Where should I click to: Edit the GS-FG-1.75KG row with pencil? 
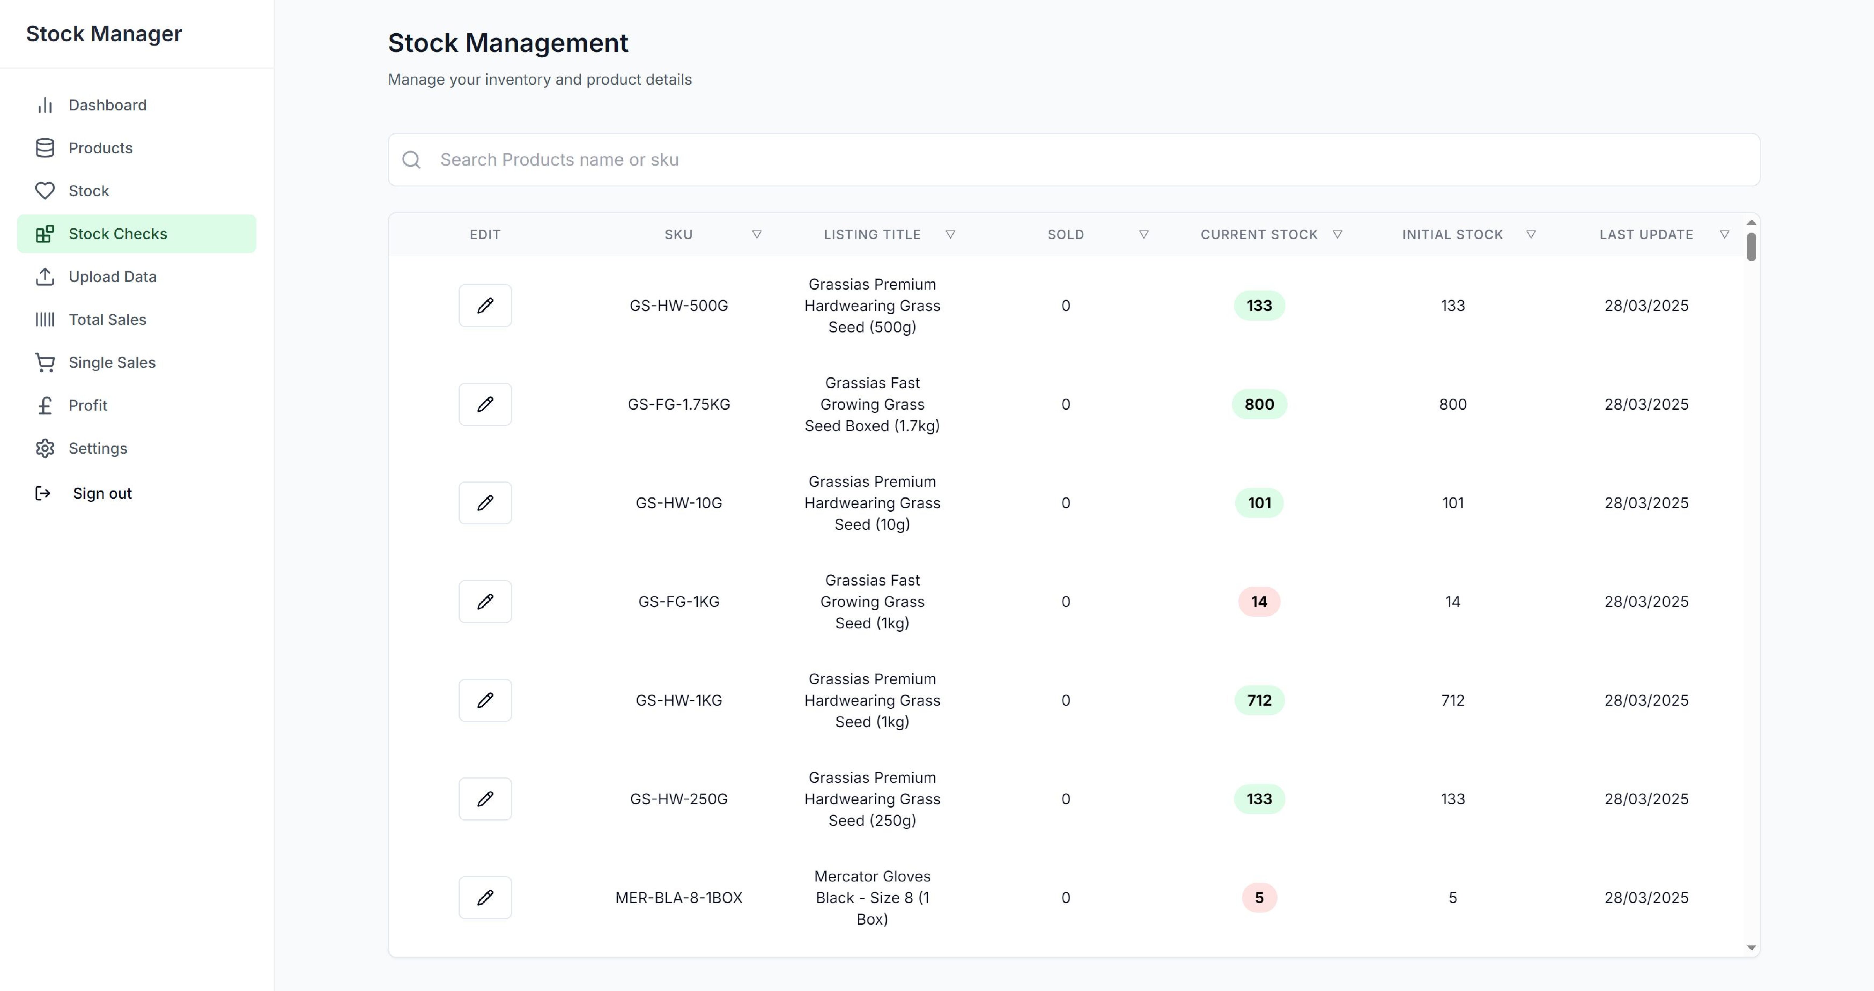click(485, 405)
